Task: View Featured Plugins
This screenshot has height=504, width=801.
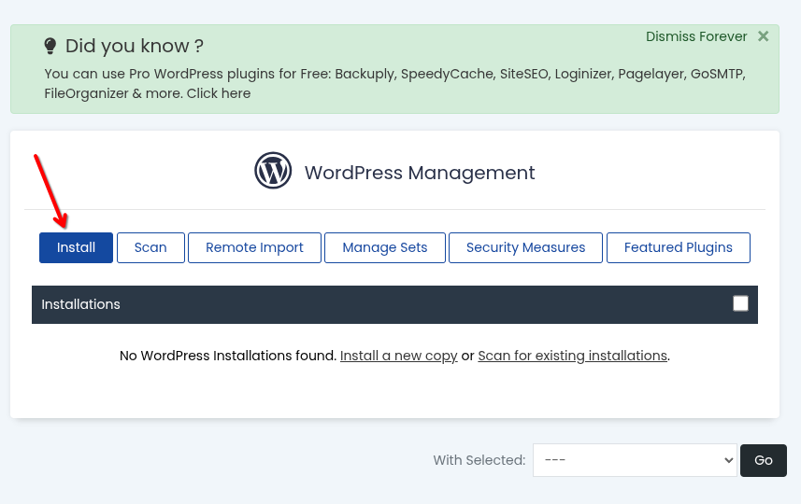Action: (x=679, y=248)
